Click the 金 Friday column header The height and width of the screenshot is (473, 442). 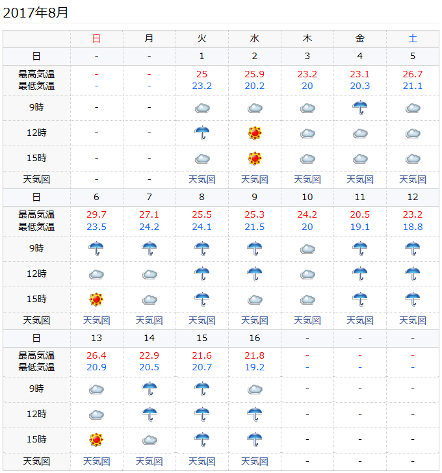click(x=360, y=38)
